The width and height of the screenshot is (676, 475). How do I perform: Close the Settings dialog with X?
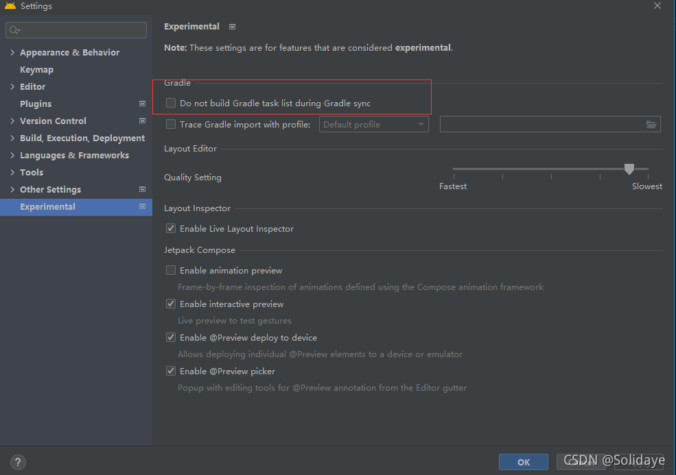[657, 5]
